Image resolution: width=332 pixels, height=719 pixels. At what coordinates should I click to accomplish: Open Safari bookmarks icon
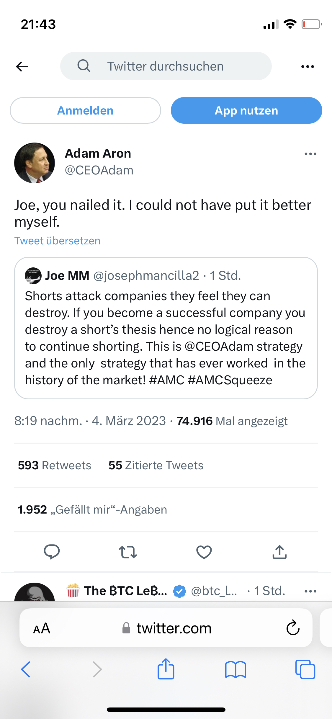click(236, 669)
